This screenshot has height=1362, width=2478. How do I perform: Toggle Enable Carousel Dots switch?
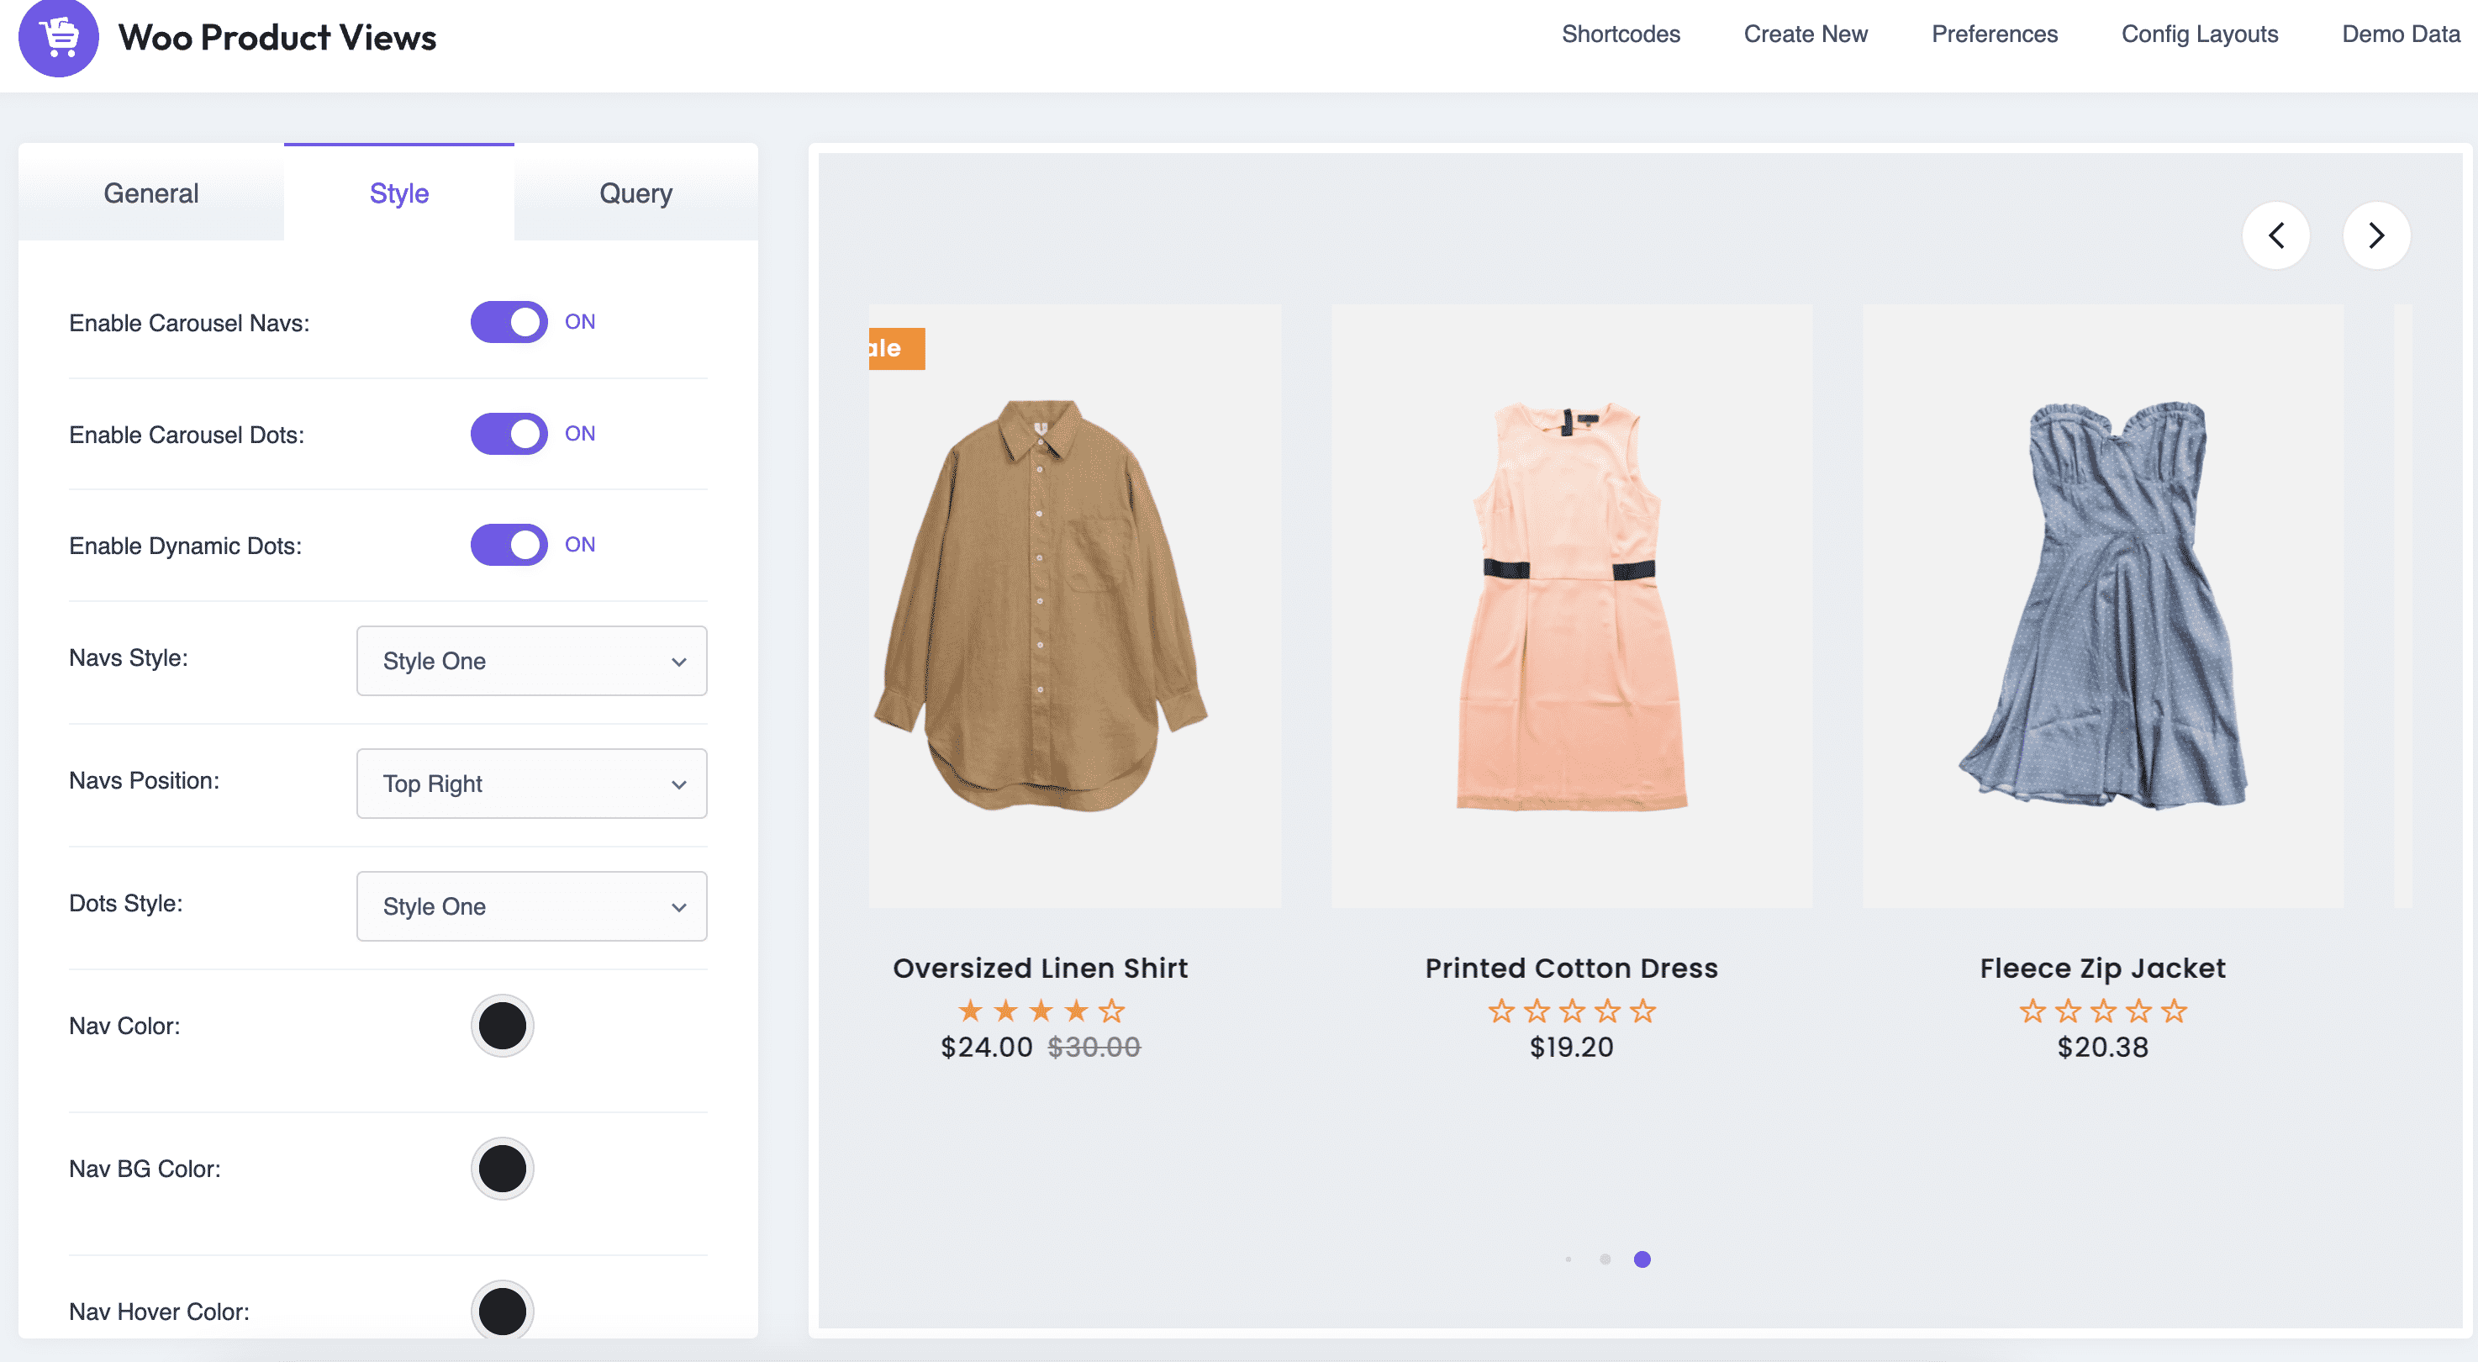coord(509,434)
